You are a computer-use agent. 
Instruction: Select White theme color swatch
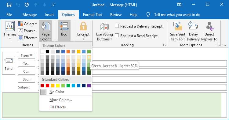pos(42,51)
